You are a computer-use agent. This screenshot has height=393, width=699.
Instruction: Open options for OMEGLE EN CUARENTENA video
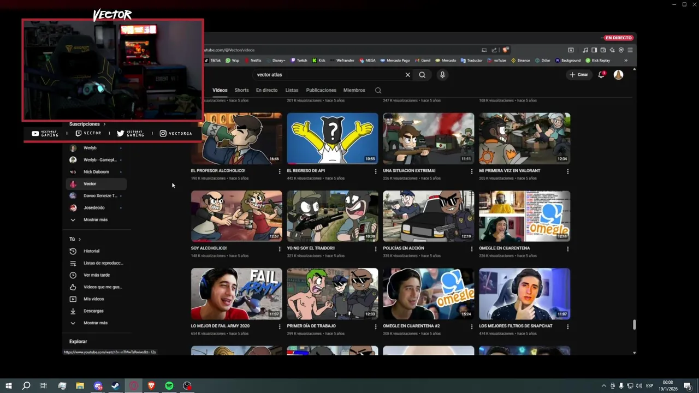(x=568, y=249)
